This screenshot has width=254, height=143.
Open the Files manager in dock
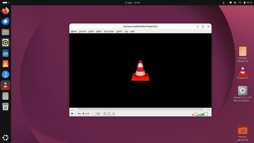pyautogui.click(x=5, y=32)
